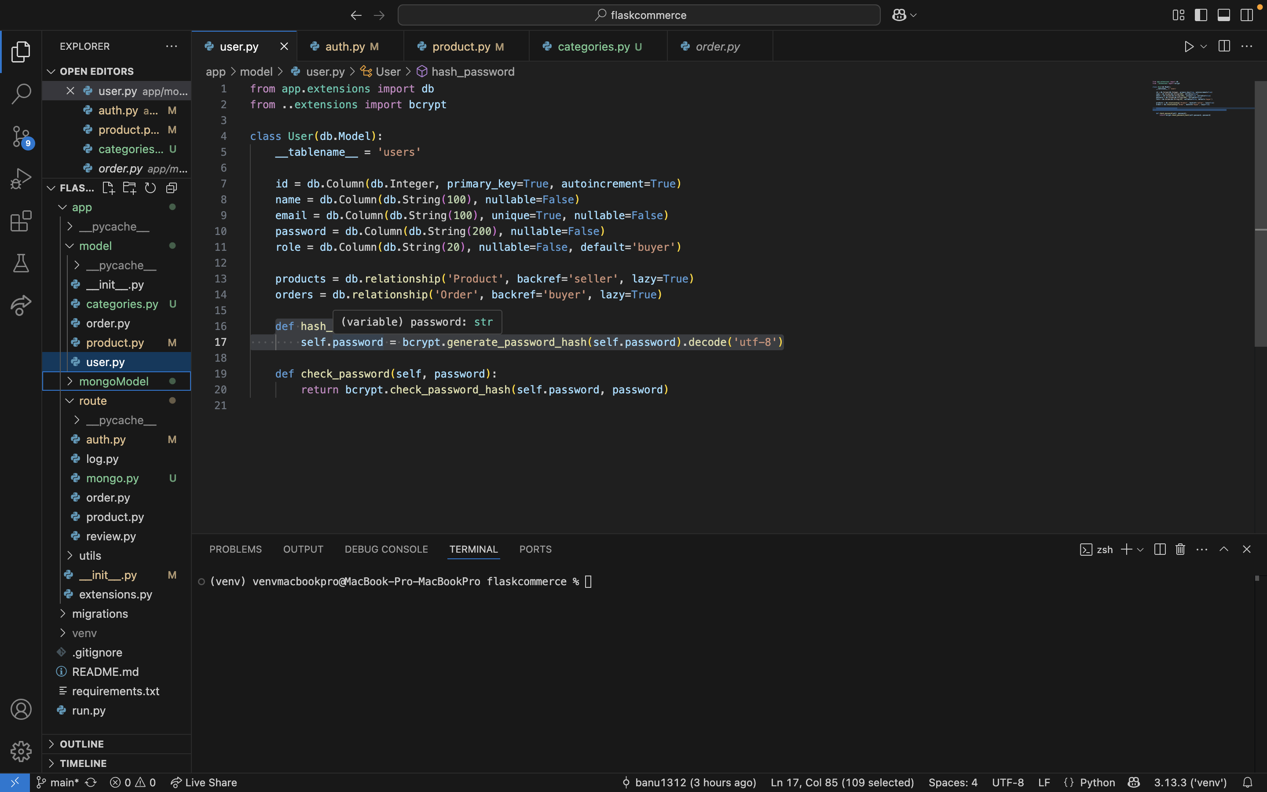Refresh the explorer file tree
The height and width of the screenshot is (792, 1267).
tap(150, 188)
